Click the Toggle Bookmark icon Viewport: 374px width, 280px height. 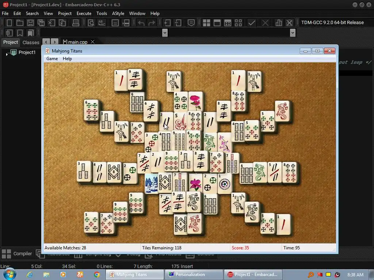pos(20,33)
